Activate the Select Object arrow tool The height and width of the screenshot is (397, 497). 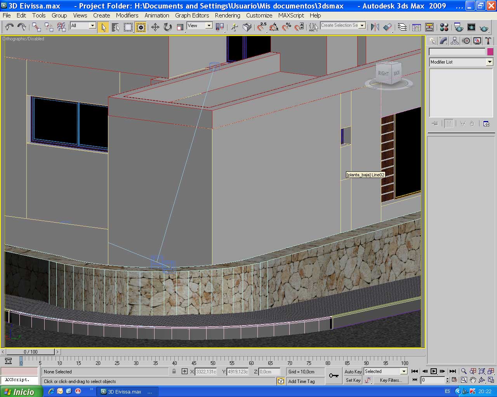click(x=103, y=27)
